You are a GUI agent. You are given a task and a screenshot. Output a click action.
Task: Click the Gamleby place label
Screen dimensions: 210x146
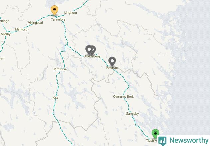tap(132, 114)
